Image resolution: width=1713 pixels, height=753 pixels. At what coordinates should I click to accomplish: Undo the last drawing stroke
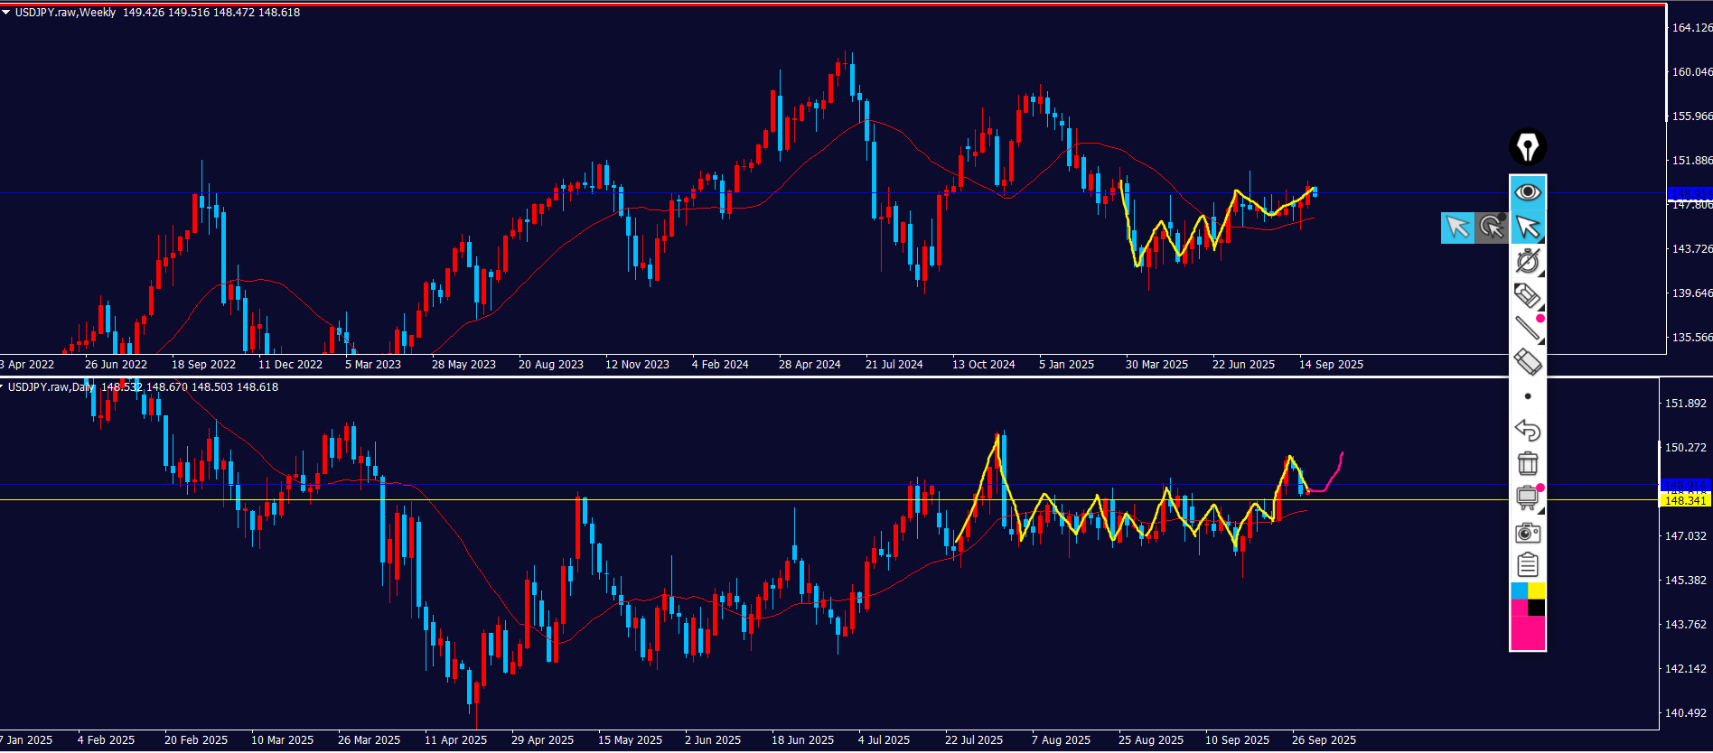1527,430
